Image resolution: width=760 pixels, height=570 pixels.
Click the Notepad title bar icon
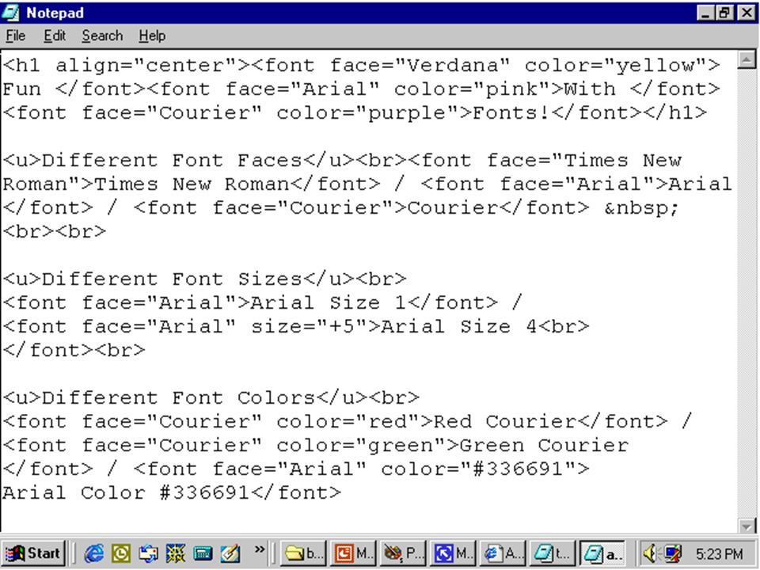[10, 13]
